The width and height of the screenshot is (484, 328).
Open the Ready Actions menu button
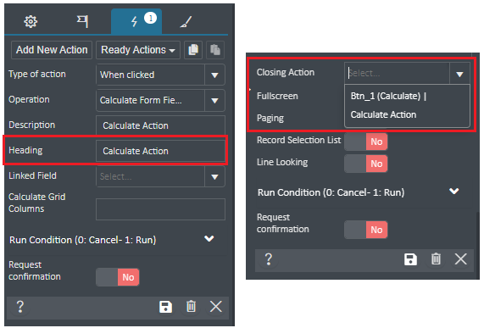[x=138, y=50]
